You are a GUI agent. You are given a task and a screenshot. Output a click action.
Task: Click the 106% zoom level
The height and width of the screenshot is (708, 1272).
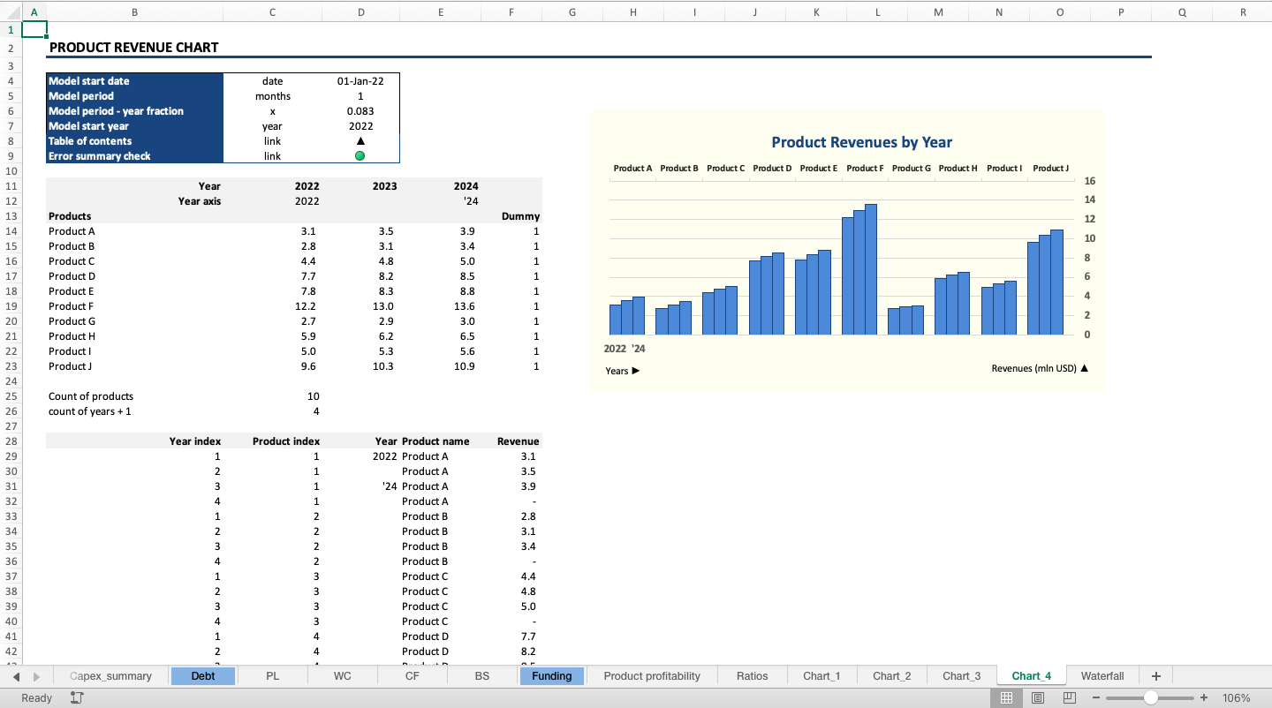1236,697
